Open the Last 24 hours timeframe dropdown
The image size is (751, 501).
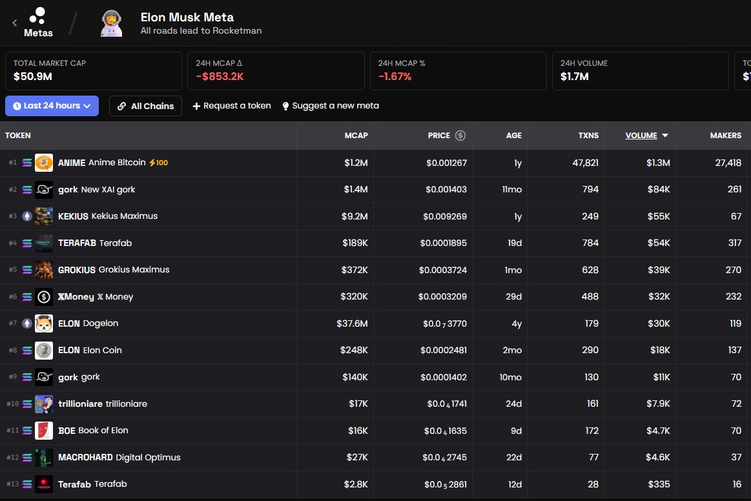pos(52,106)
